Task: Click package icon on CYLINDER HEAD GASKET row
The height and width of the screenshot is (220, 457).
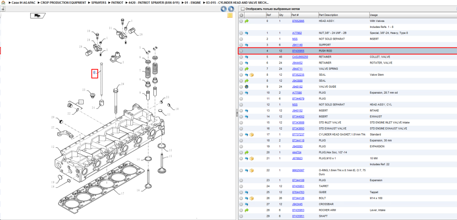Action: [251, 135]
